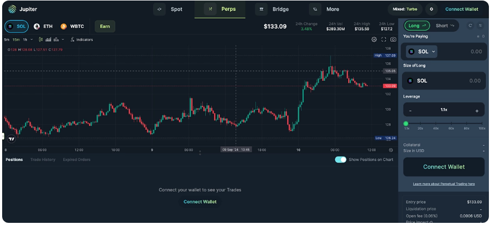Increase leverage with the plus button
Viewport: 490px width, 225px height.
point(477,110)
